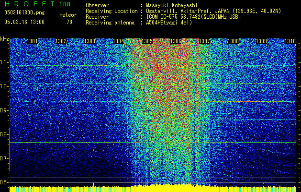Viewport: 301px width, 192px height.
Task: Click the kHz axis unit label
Action: tap(4, 39)
